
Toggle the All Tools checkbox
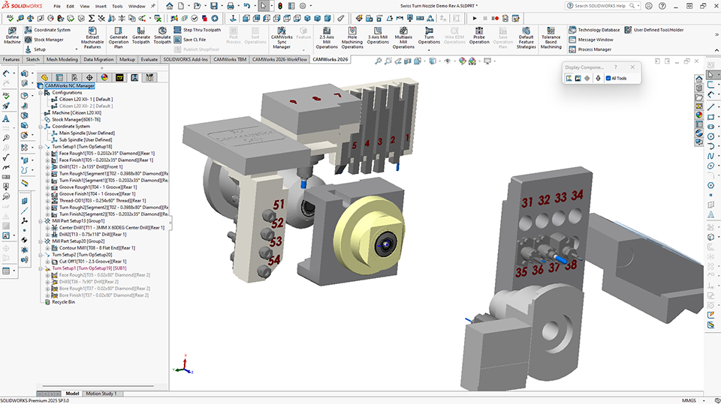point(608,78)
